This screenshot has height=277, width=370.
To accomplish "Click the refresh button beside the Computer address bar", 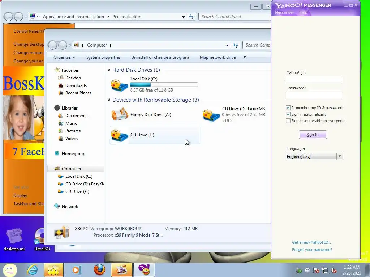I will (x=236, y=45).
